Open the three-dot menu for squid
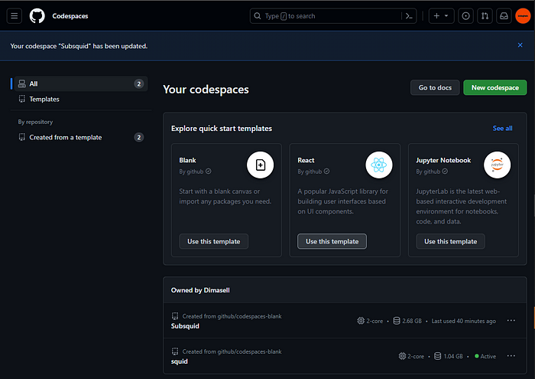Viewport: 535px width, 379px height. point(511,356)
